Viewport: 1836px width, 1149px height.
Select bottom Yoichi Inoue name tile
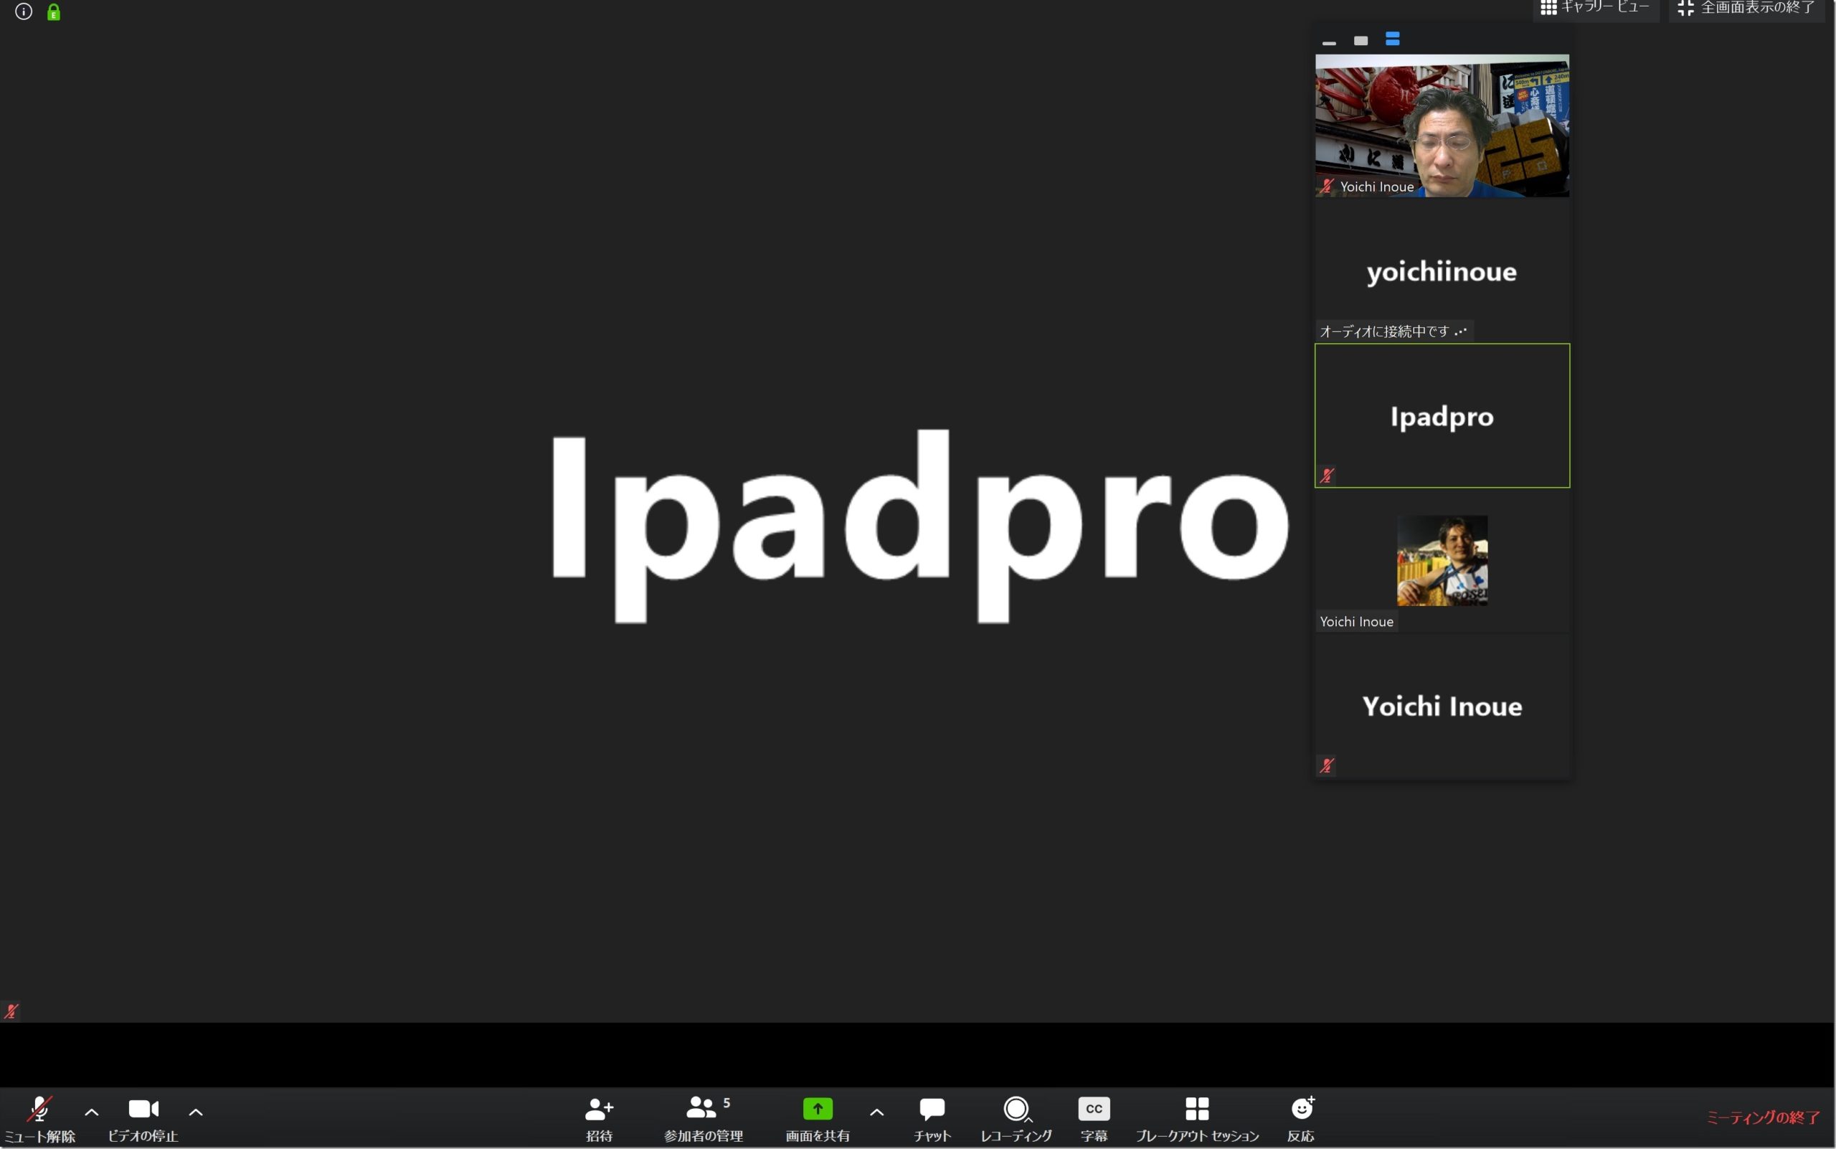[x=1442, y=706]
